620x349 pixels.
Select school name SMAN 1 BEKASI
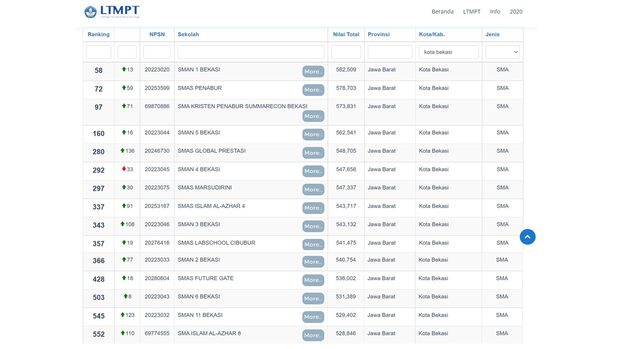pyautogui.click(x=199, y=70)
